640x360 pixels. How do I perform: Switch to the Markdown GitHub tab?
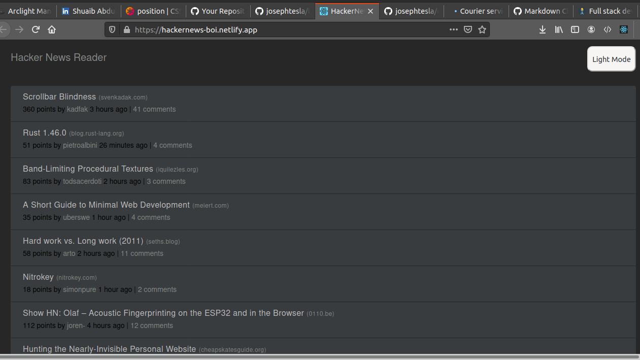click(x=540, y=11)
